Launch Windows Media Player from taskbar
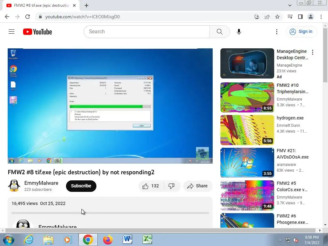The image size is (328, 246). [68, 240]
